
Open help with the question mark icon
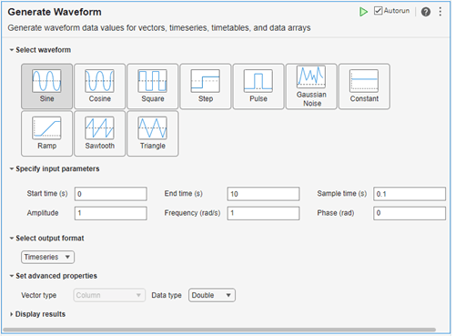click(x=426, y=12)
